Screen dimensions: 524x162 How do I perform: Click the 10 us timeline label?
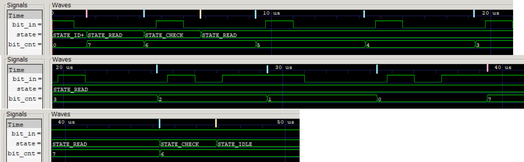pos(271,13)
